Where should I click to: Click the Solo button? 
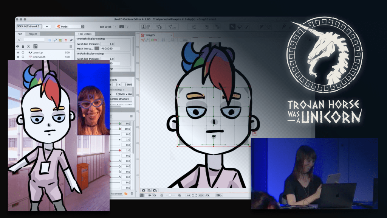point(185,40)
